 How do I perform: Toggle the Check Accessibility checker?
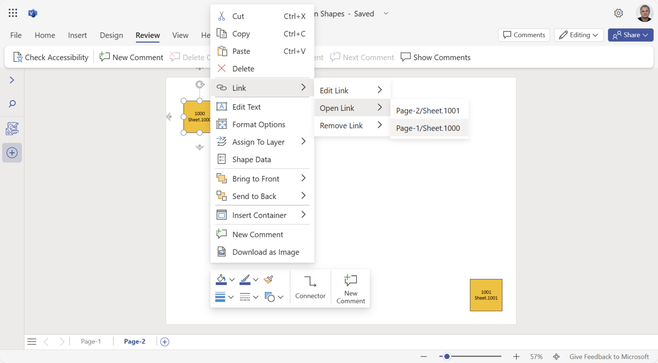[x=50, y=57]
